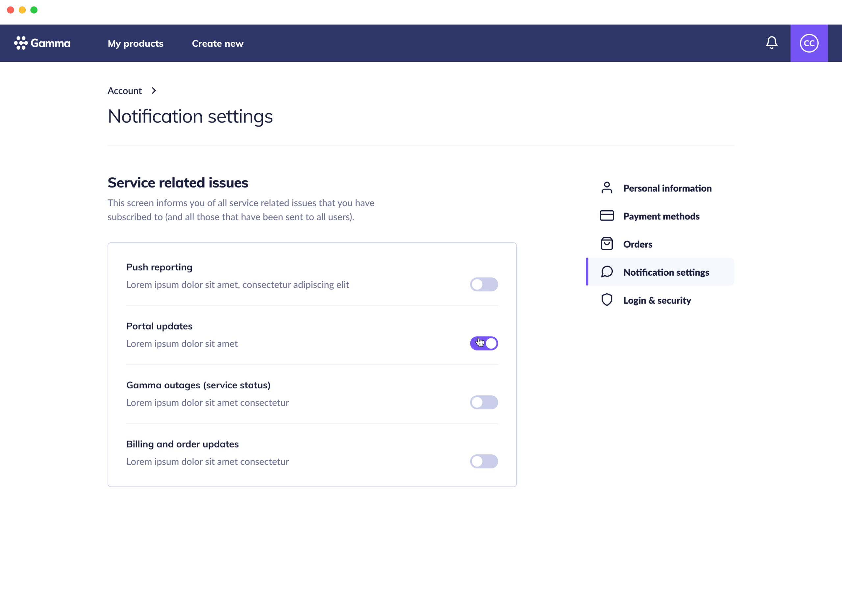Open Payment methods settings page
Viewport: 842px width, 598px height.
661,216
